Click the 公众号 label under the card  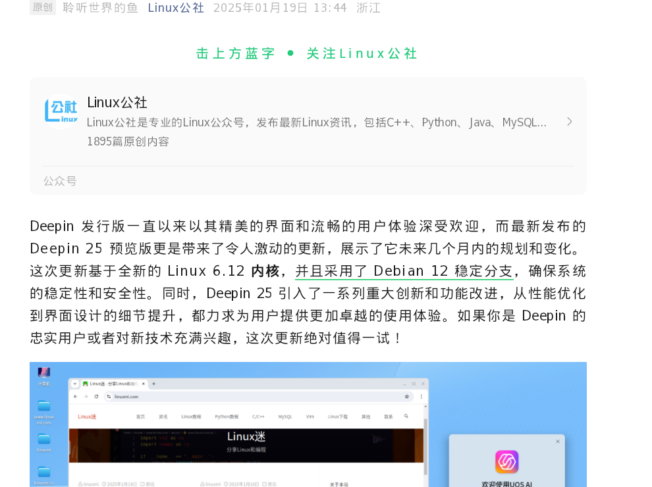(x=61, y=181)
